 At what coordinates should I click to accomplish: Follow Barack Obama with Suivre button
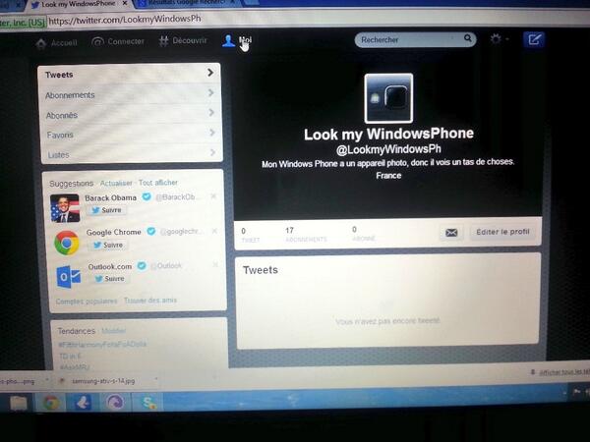(107, 210)
